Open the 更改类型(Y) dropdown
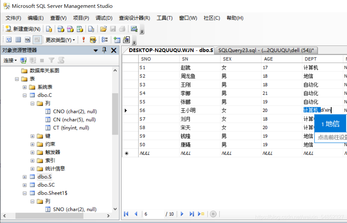347x223 pixels. pyautogui.click(x=60, y=40)
